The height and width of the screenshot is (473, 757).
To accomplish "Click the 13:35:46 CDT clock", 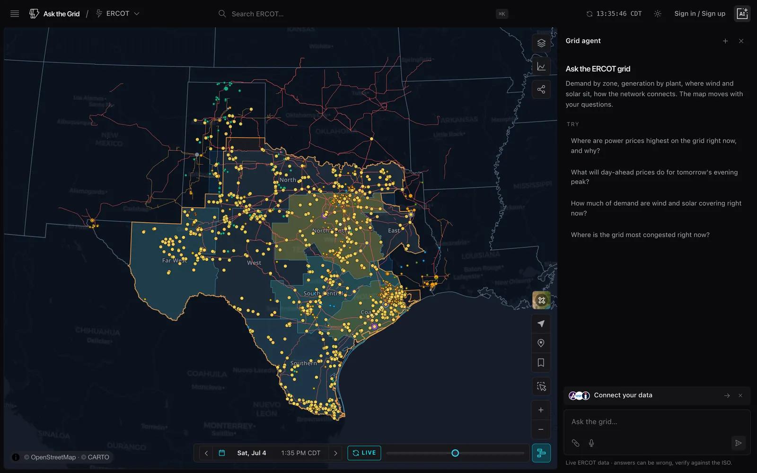I will click(619, 14).
